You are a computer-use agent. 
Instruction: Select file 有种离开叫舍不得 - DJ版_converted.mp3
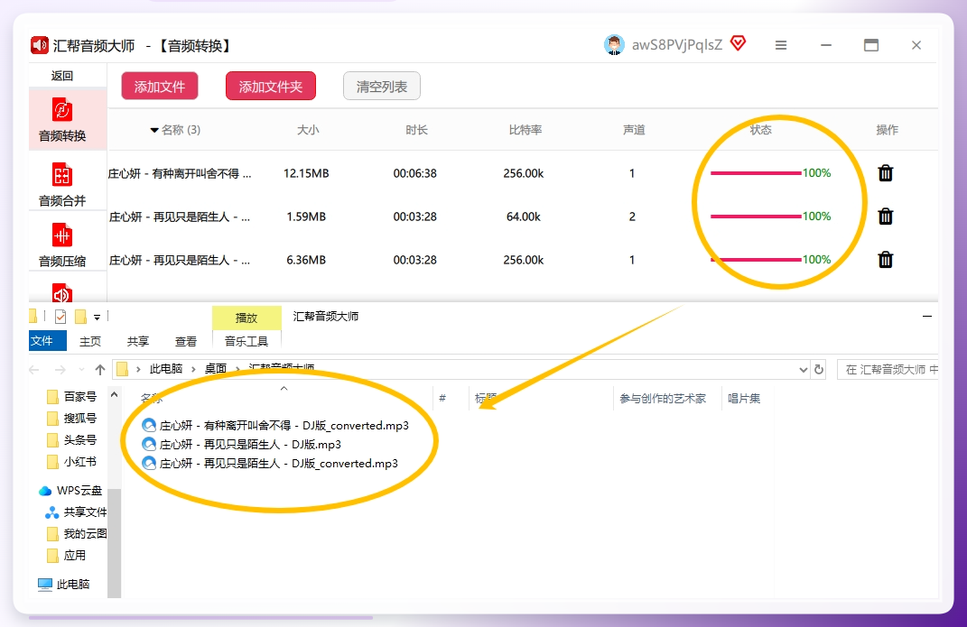275,425
